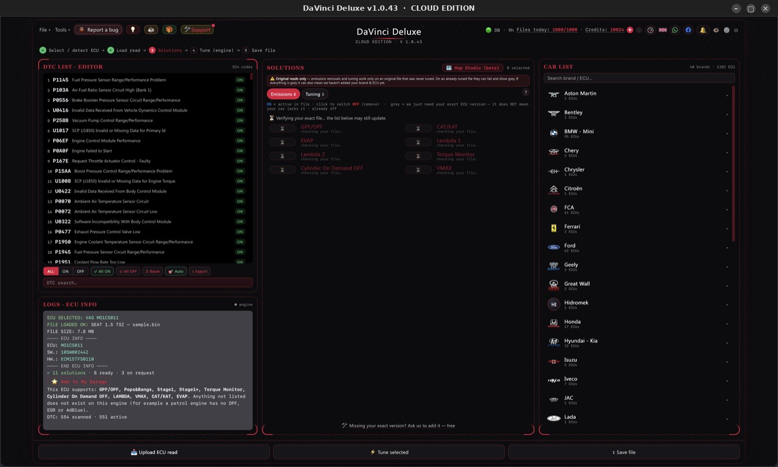Click the Save file button at bottom
778x467 pixels.
(624, 452)
